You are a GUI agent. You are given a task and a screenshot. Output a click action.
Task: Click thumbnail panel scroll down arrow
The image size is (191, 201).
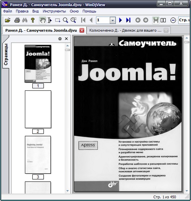click(x=68, y=191)
